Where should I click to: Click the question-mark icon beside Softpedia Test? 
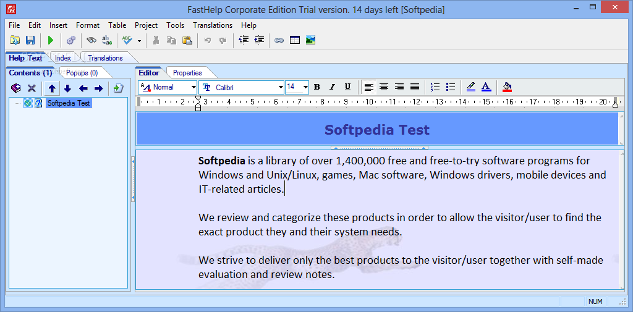(x=38, y=103)
